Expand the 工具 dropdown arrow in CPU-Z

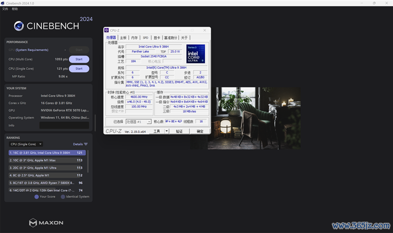(167, 131)
